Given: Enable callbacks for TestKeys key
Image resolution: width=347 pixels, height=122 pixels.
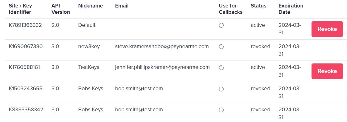Looking at the screenshot, I should pyautogui.click(x=221, y=68).
